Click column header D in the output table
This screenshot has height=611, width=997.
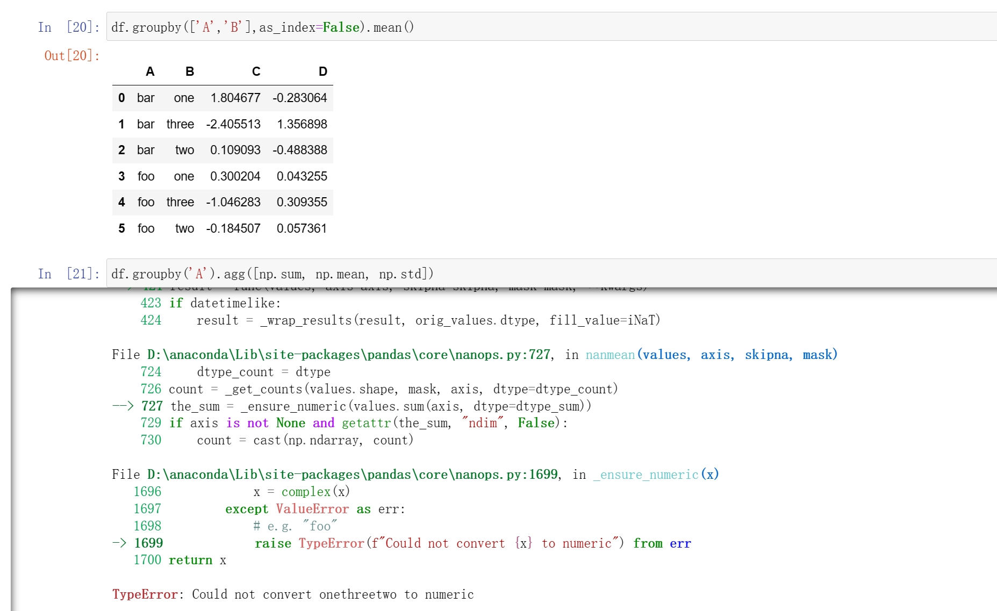[x=322, y=71]
